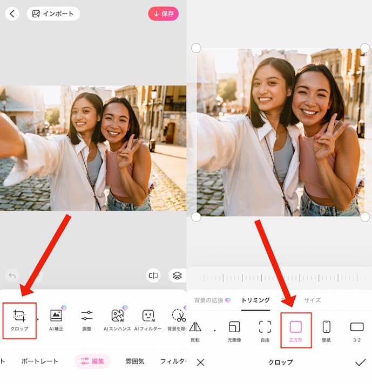Click the クロップ title at the screen bottom

click(281, 362)
